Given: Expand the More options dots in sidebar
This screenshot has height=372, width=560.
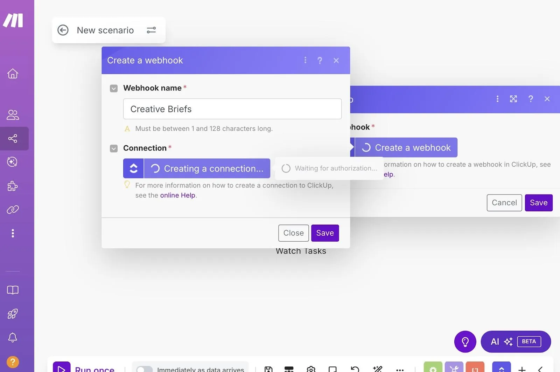Looking at the screenshot, I should [x=13, y=233].
